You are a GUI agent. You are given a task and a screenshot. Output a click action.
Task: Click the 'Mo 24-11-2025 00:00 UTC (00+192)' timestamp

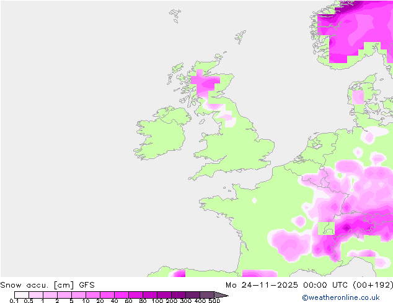coord(309,285)
